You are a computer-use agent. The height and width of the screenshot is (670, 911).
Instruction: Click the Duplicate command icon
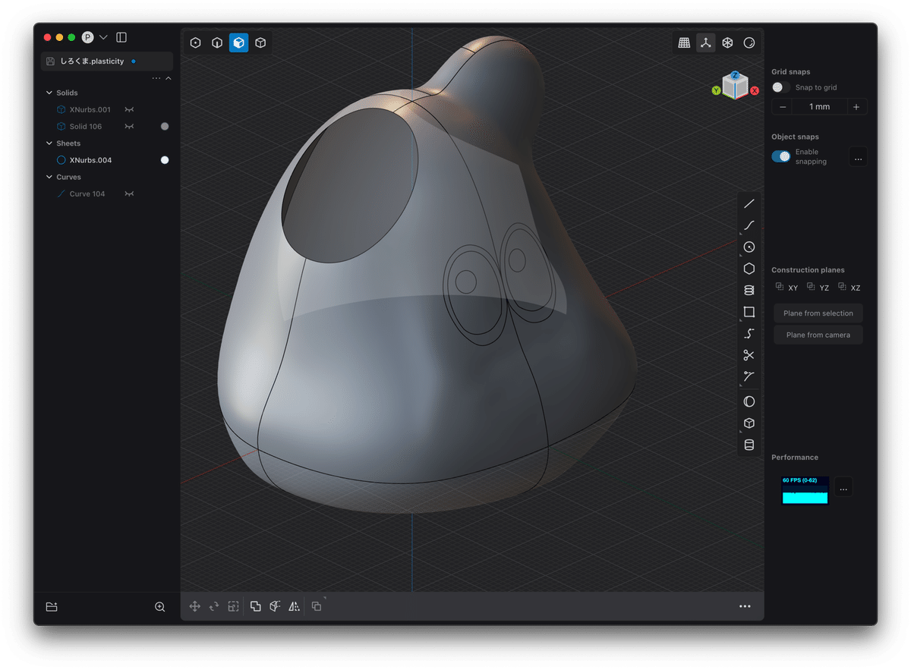click(x=256, y=606)
